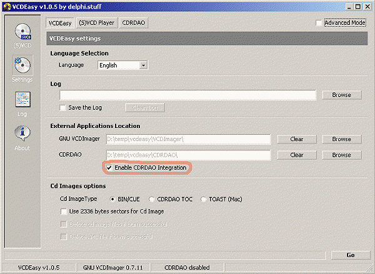Check Use 2336 bytes sectors option
This screenshot has height=274, width=375.
click(64, 212)
